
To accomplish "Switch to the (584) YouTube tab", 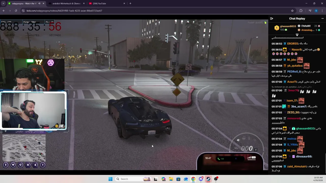I will point(106,4).
